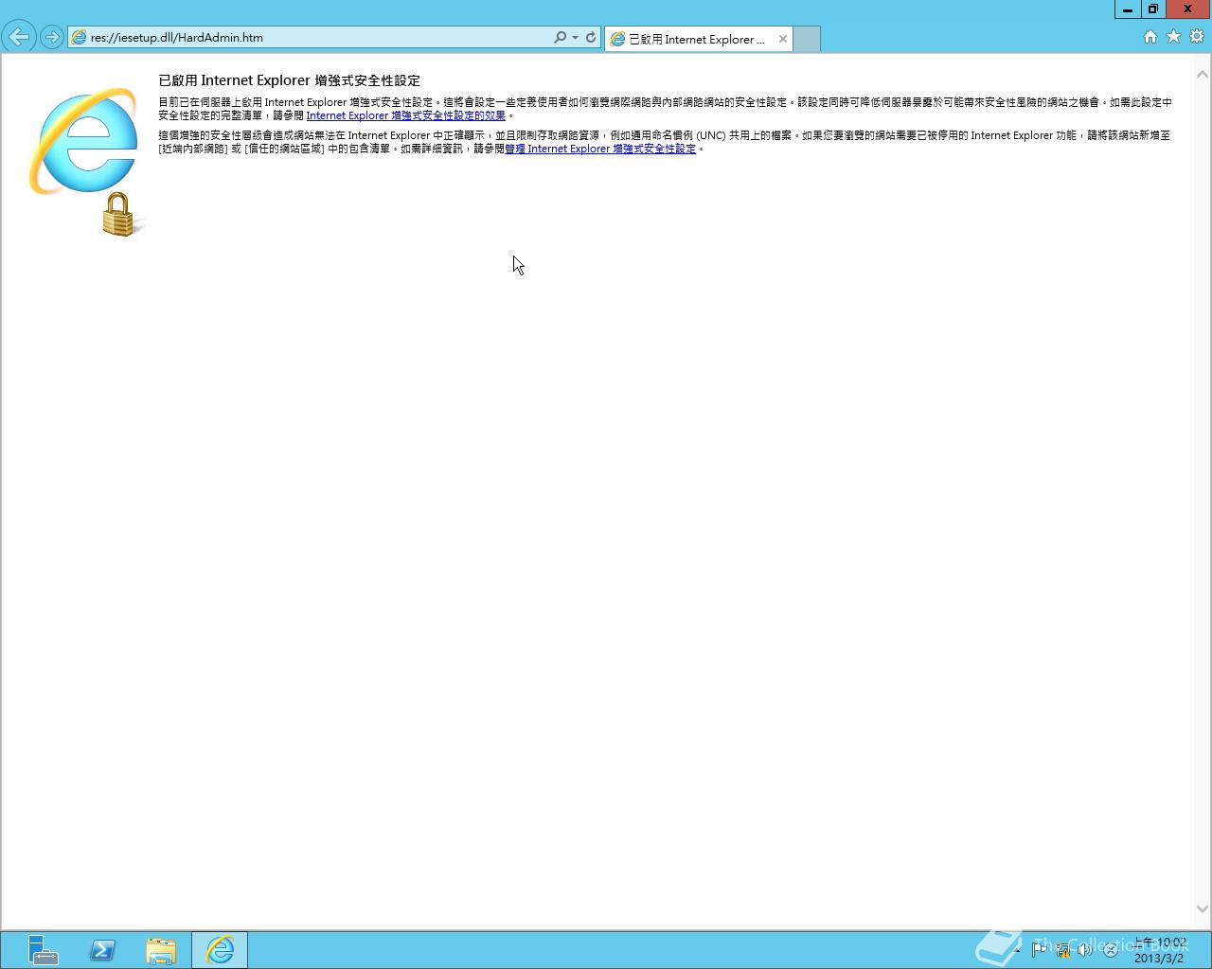
Task: Show hidden tray icons arrow
Action: (x=1018, y=950)
